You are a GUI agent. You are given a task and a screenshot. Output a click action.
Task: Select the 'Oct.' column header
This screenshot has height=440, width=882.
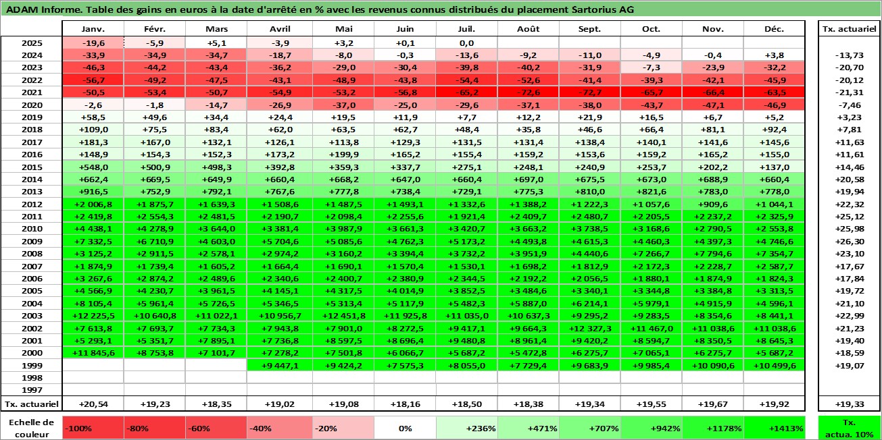[651, 29]
